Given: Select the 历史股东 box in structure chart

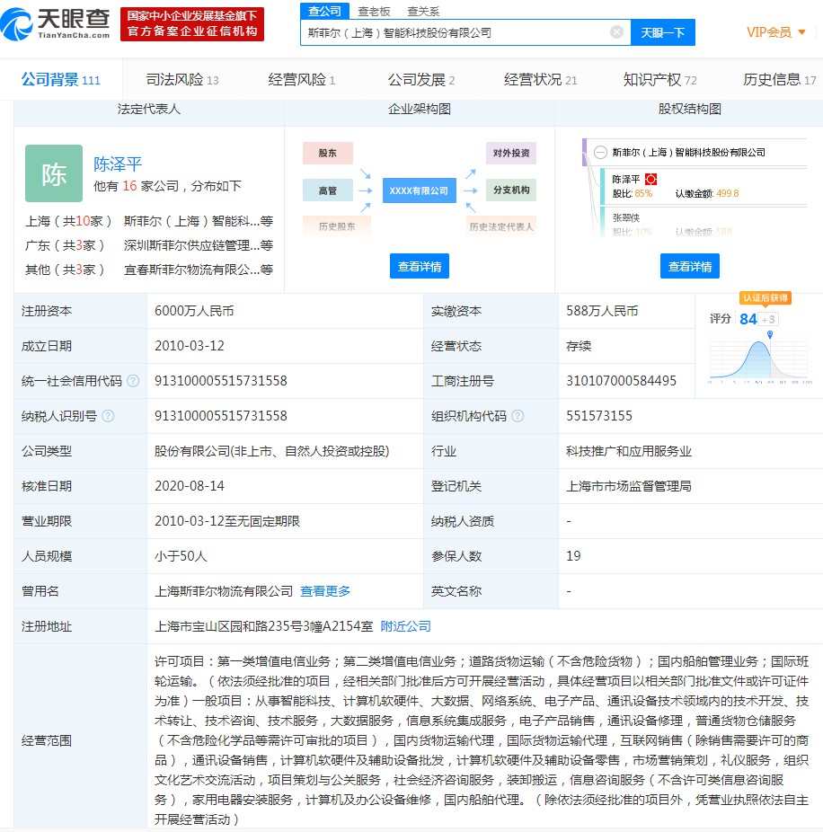Looking at the screenshot, I should (337, 226).
